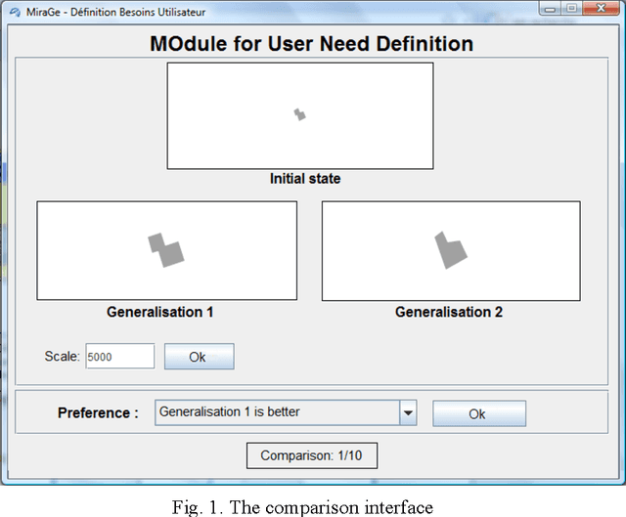Confirm preference with the Ok button
The height and width of the screenshot is (517, 626).
click(478, 413)
